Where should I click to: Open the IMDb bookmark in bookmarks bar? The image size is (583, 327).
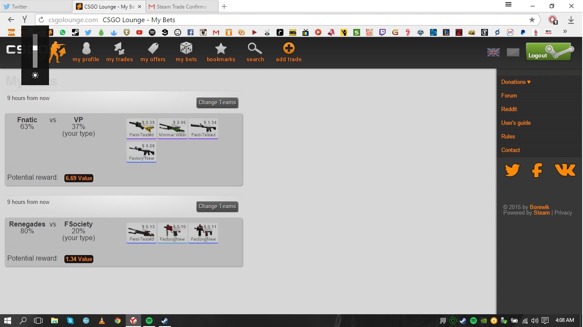pyautogui.click(x=293, y=32)
